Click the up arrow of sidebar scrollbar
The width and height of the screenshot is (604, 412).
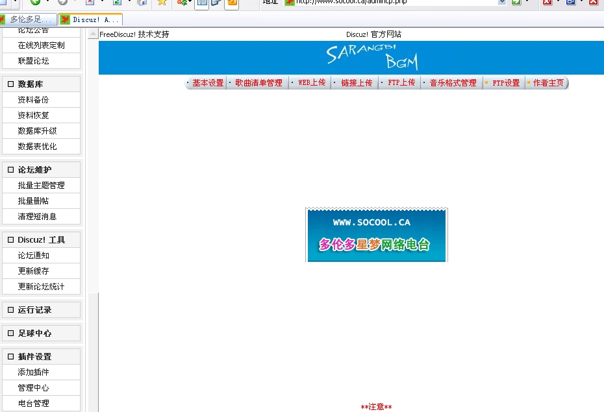[x=93, y=34]
